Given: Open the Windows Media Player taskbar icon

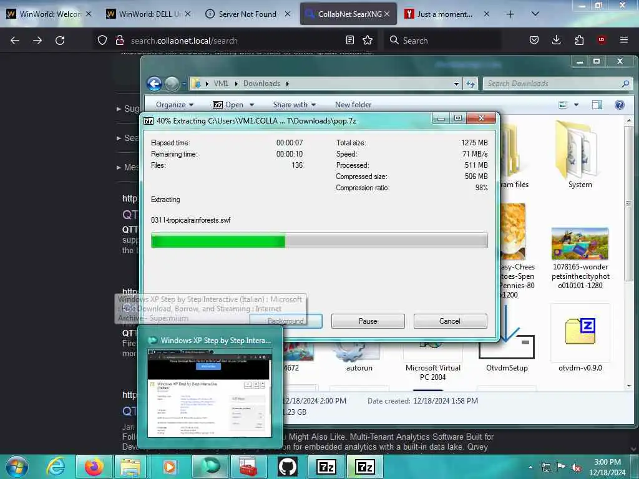Looking at the screenshot, I should coord(169,467).
